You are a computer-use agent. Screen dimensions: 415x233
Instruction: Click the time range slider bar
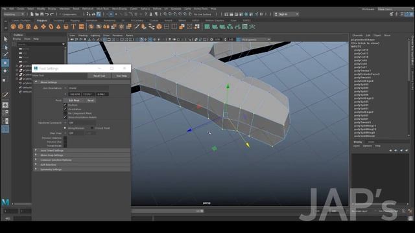[167, 211]
